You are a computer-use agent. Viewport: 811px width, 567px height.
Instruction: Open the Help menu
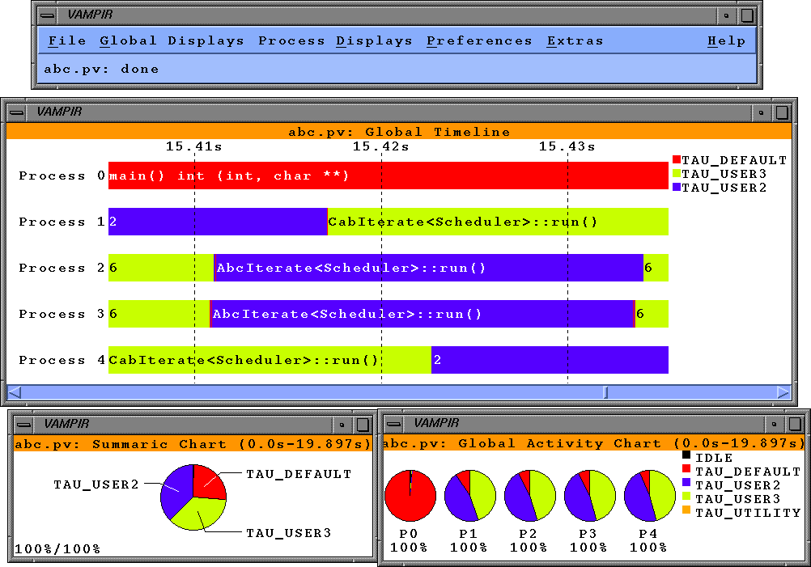coord(726,40)
